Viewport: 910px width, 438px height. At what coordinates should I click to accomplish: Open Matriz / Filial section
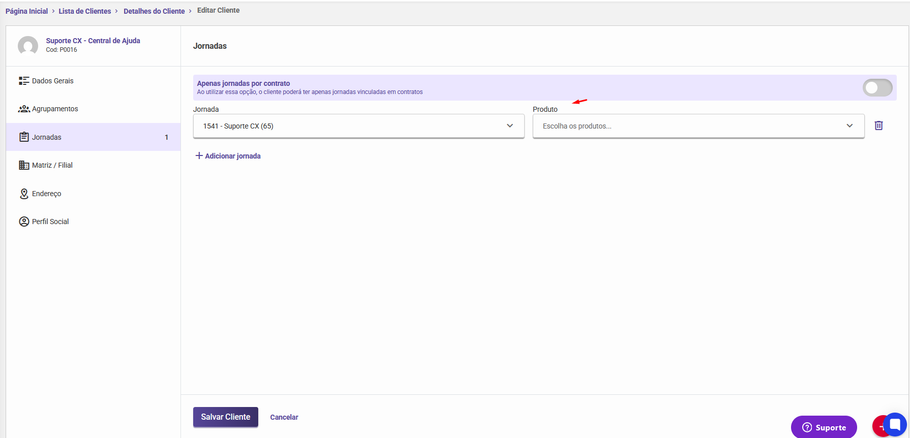click(x=94, y=165)
